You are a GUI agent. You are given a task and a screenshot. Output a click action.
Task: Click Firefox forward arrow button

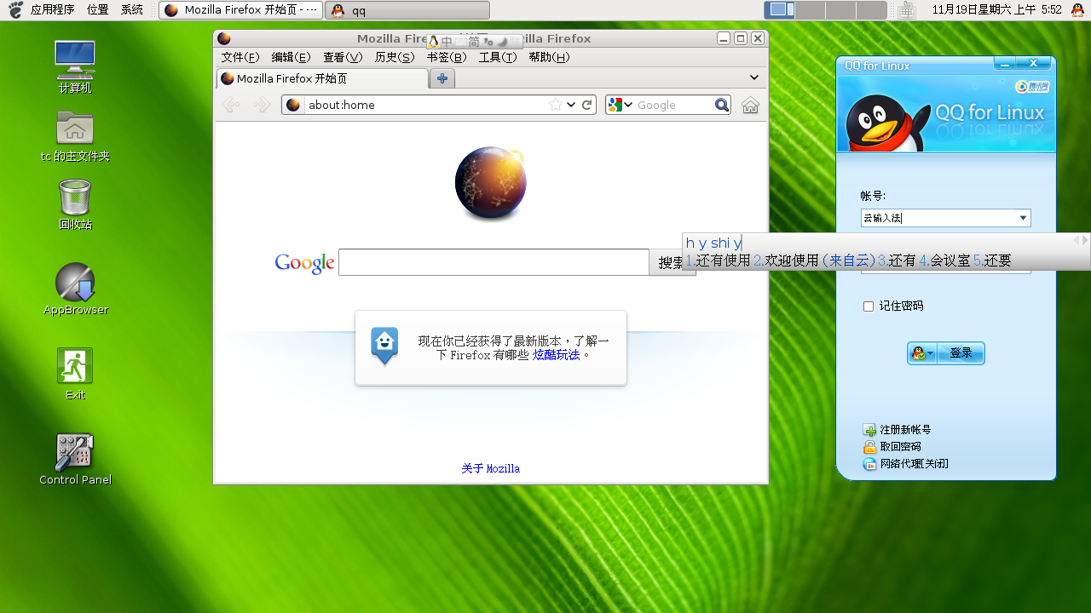click(x=262, y=105)
